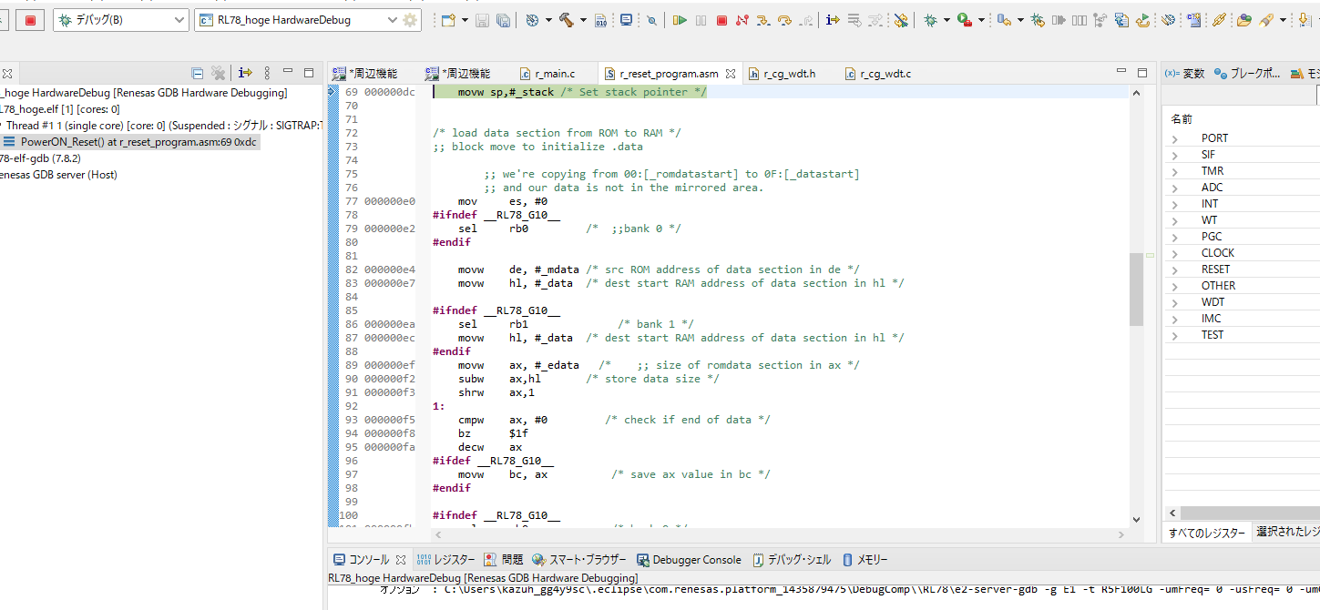Select PowerON_Reset() stack frame

(138, 142)
